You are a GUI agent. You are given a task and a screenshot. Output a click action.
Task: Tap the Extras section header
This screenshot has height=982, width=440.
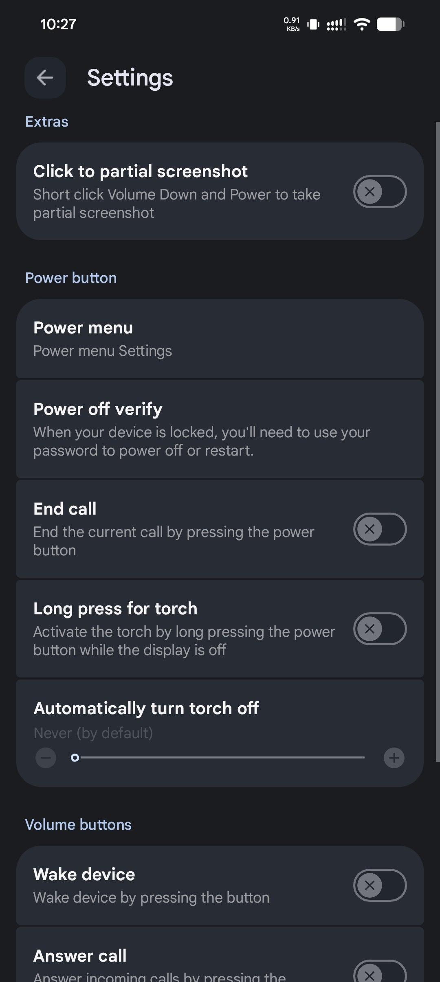click(47, 122)
